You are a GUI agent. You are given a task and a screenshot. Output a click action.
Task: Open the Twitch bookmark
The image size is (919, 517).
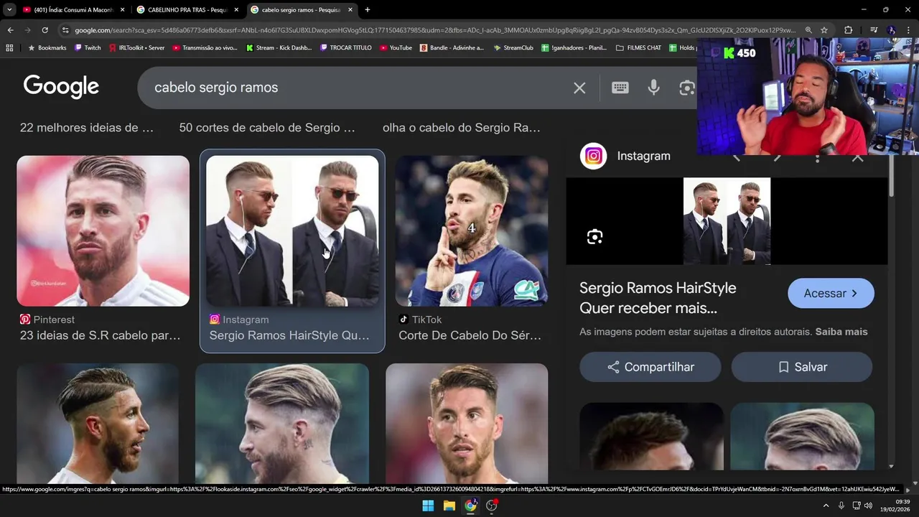(88, 48)
